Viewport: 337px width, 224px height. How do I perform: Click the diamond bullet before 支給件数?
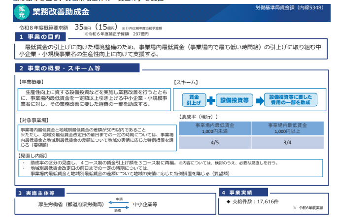(x=228, y=201)
